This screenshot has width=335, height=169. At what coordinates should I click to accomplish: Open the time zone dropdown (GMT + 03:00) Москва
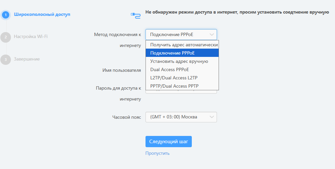[181, 117]
